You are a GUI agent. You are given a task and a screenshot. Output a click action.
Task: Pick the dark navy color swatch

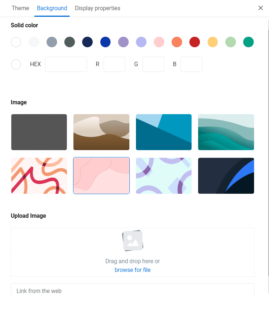[88, 42]
